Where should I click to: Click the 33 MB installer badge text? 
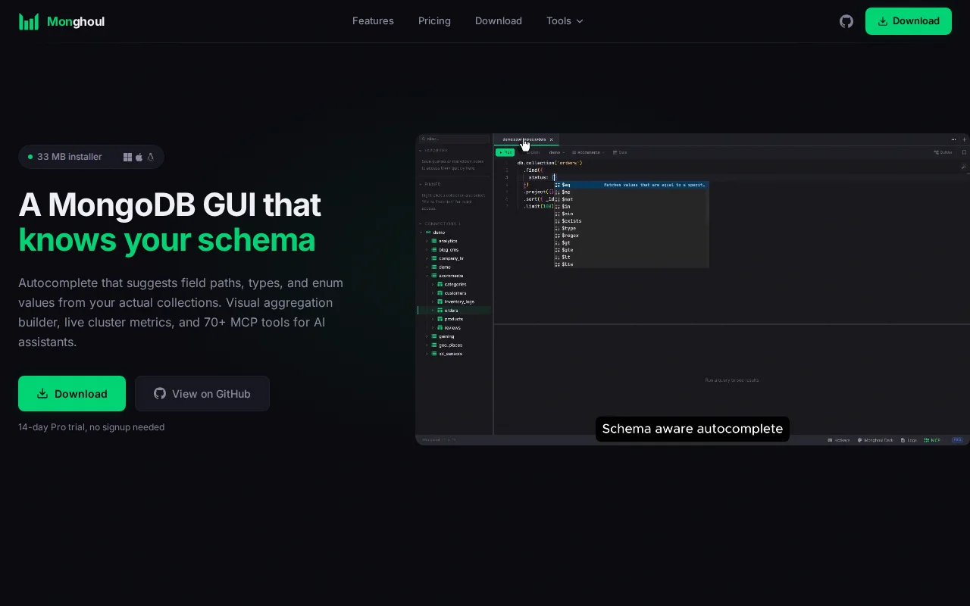69,157
